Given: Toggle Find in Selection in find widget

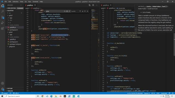Looking at the screenshot, I should tap(85, 11).
